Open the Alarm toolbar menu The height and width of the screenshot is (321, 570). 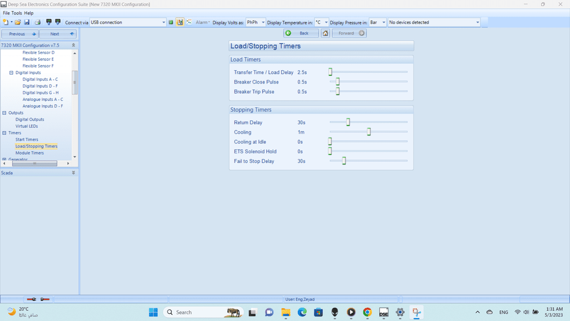point(203,22)
